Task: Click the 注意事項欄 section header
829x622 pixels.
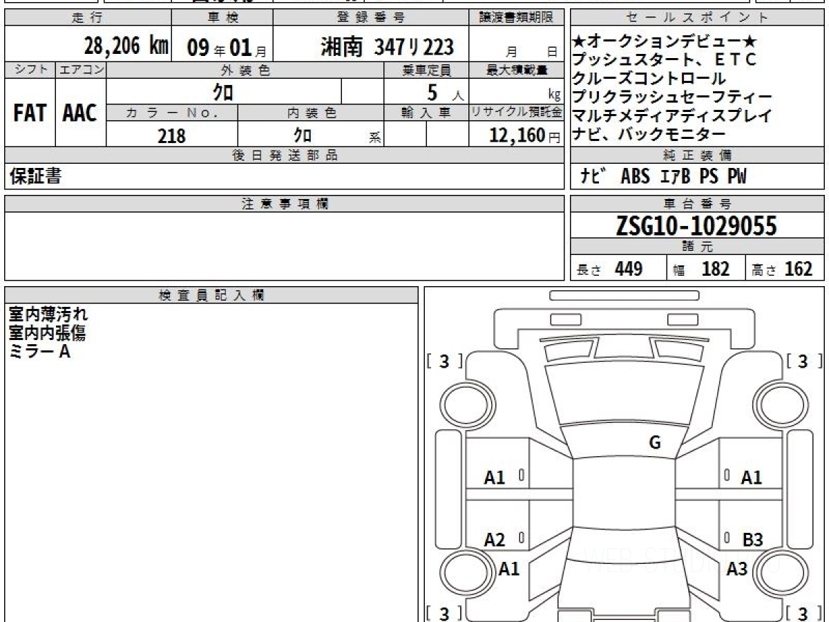Action: [x=285, y=203]
